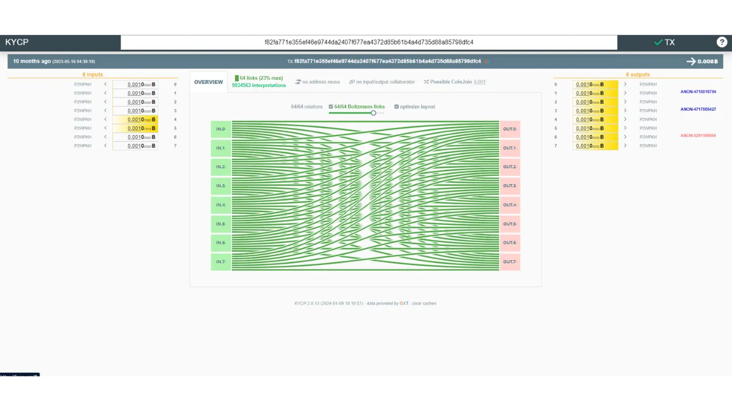This screenshot has width=732, height=411.
Task: Click the clear caches link
Action: coord(424,303)
